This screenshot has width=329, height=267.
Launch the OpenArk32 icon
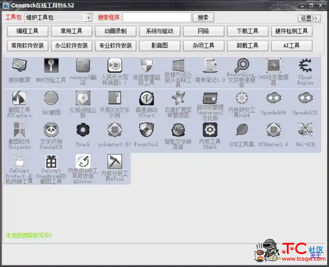pos(305,98)
